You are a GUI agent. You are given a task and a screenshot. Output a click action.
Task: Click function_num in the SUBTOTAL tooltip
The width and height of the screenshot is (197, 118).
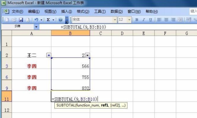(x=87, y=105)
